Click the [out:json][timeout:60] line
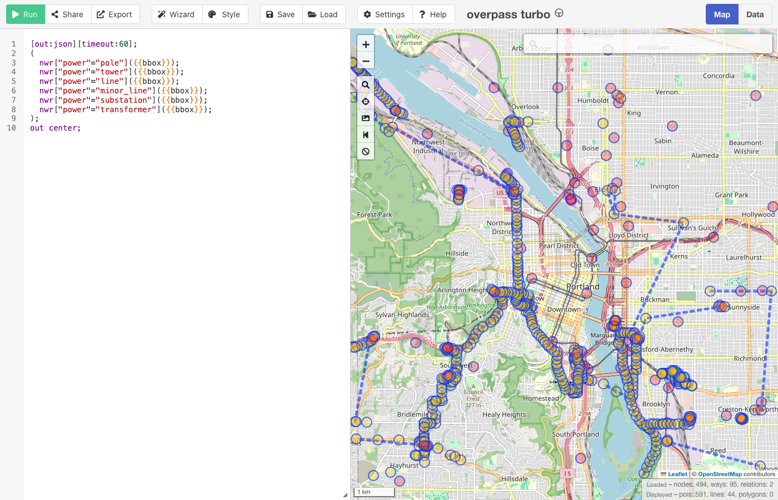 [84, 44]
